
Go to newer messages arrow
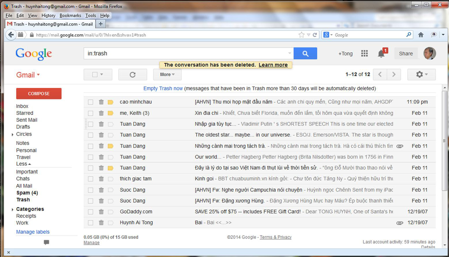(380, 74)
